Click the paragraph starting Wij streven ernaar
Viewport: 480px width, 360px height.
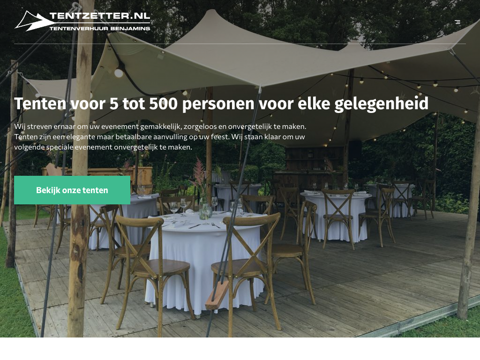[x=160, y=136]
